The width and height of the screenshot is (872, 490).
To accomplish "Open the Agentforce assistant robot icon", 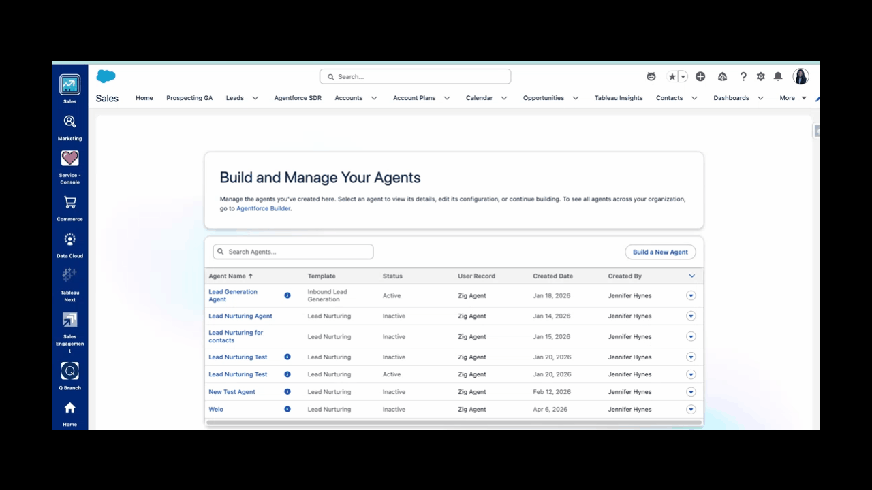I will [651, 76].
